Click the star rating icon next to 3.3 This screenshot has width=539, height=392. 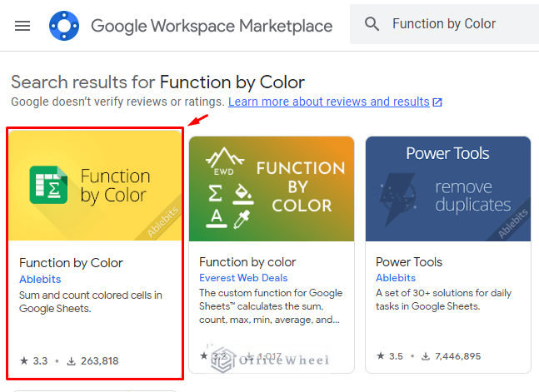pos(24,360)
